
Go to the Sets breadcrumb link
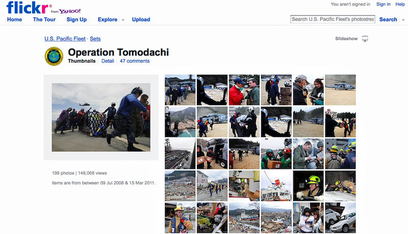95,39
